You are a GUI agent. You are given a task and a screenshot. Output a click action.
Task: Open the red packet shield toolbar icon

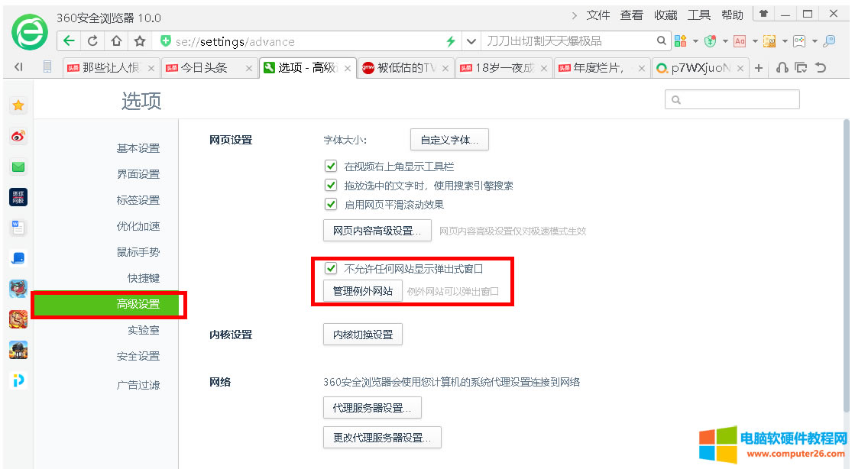pos(709,40)
